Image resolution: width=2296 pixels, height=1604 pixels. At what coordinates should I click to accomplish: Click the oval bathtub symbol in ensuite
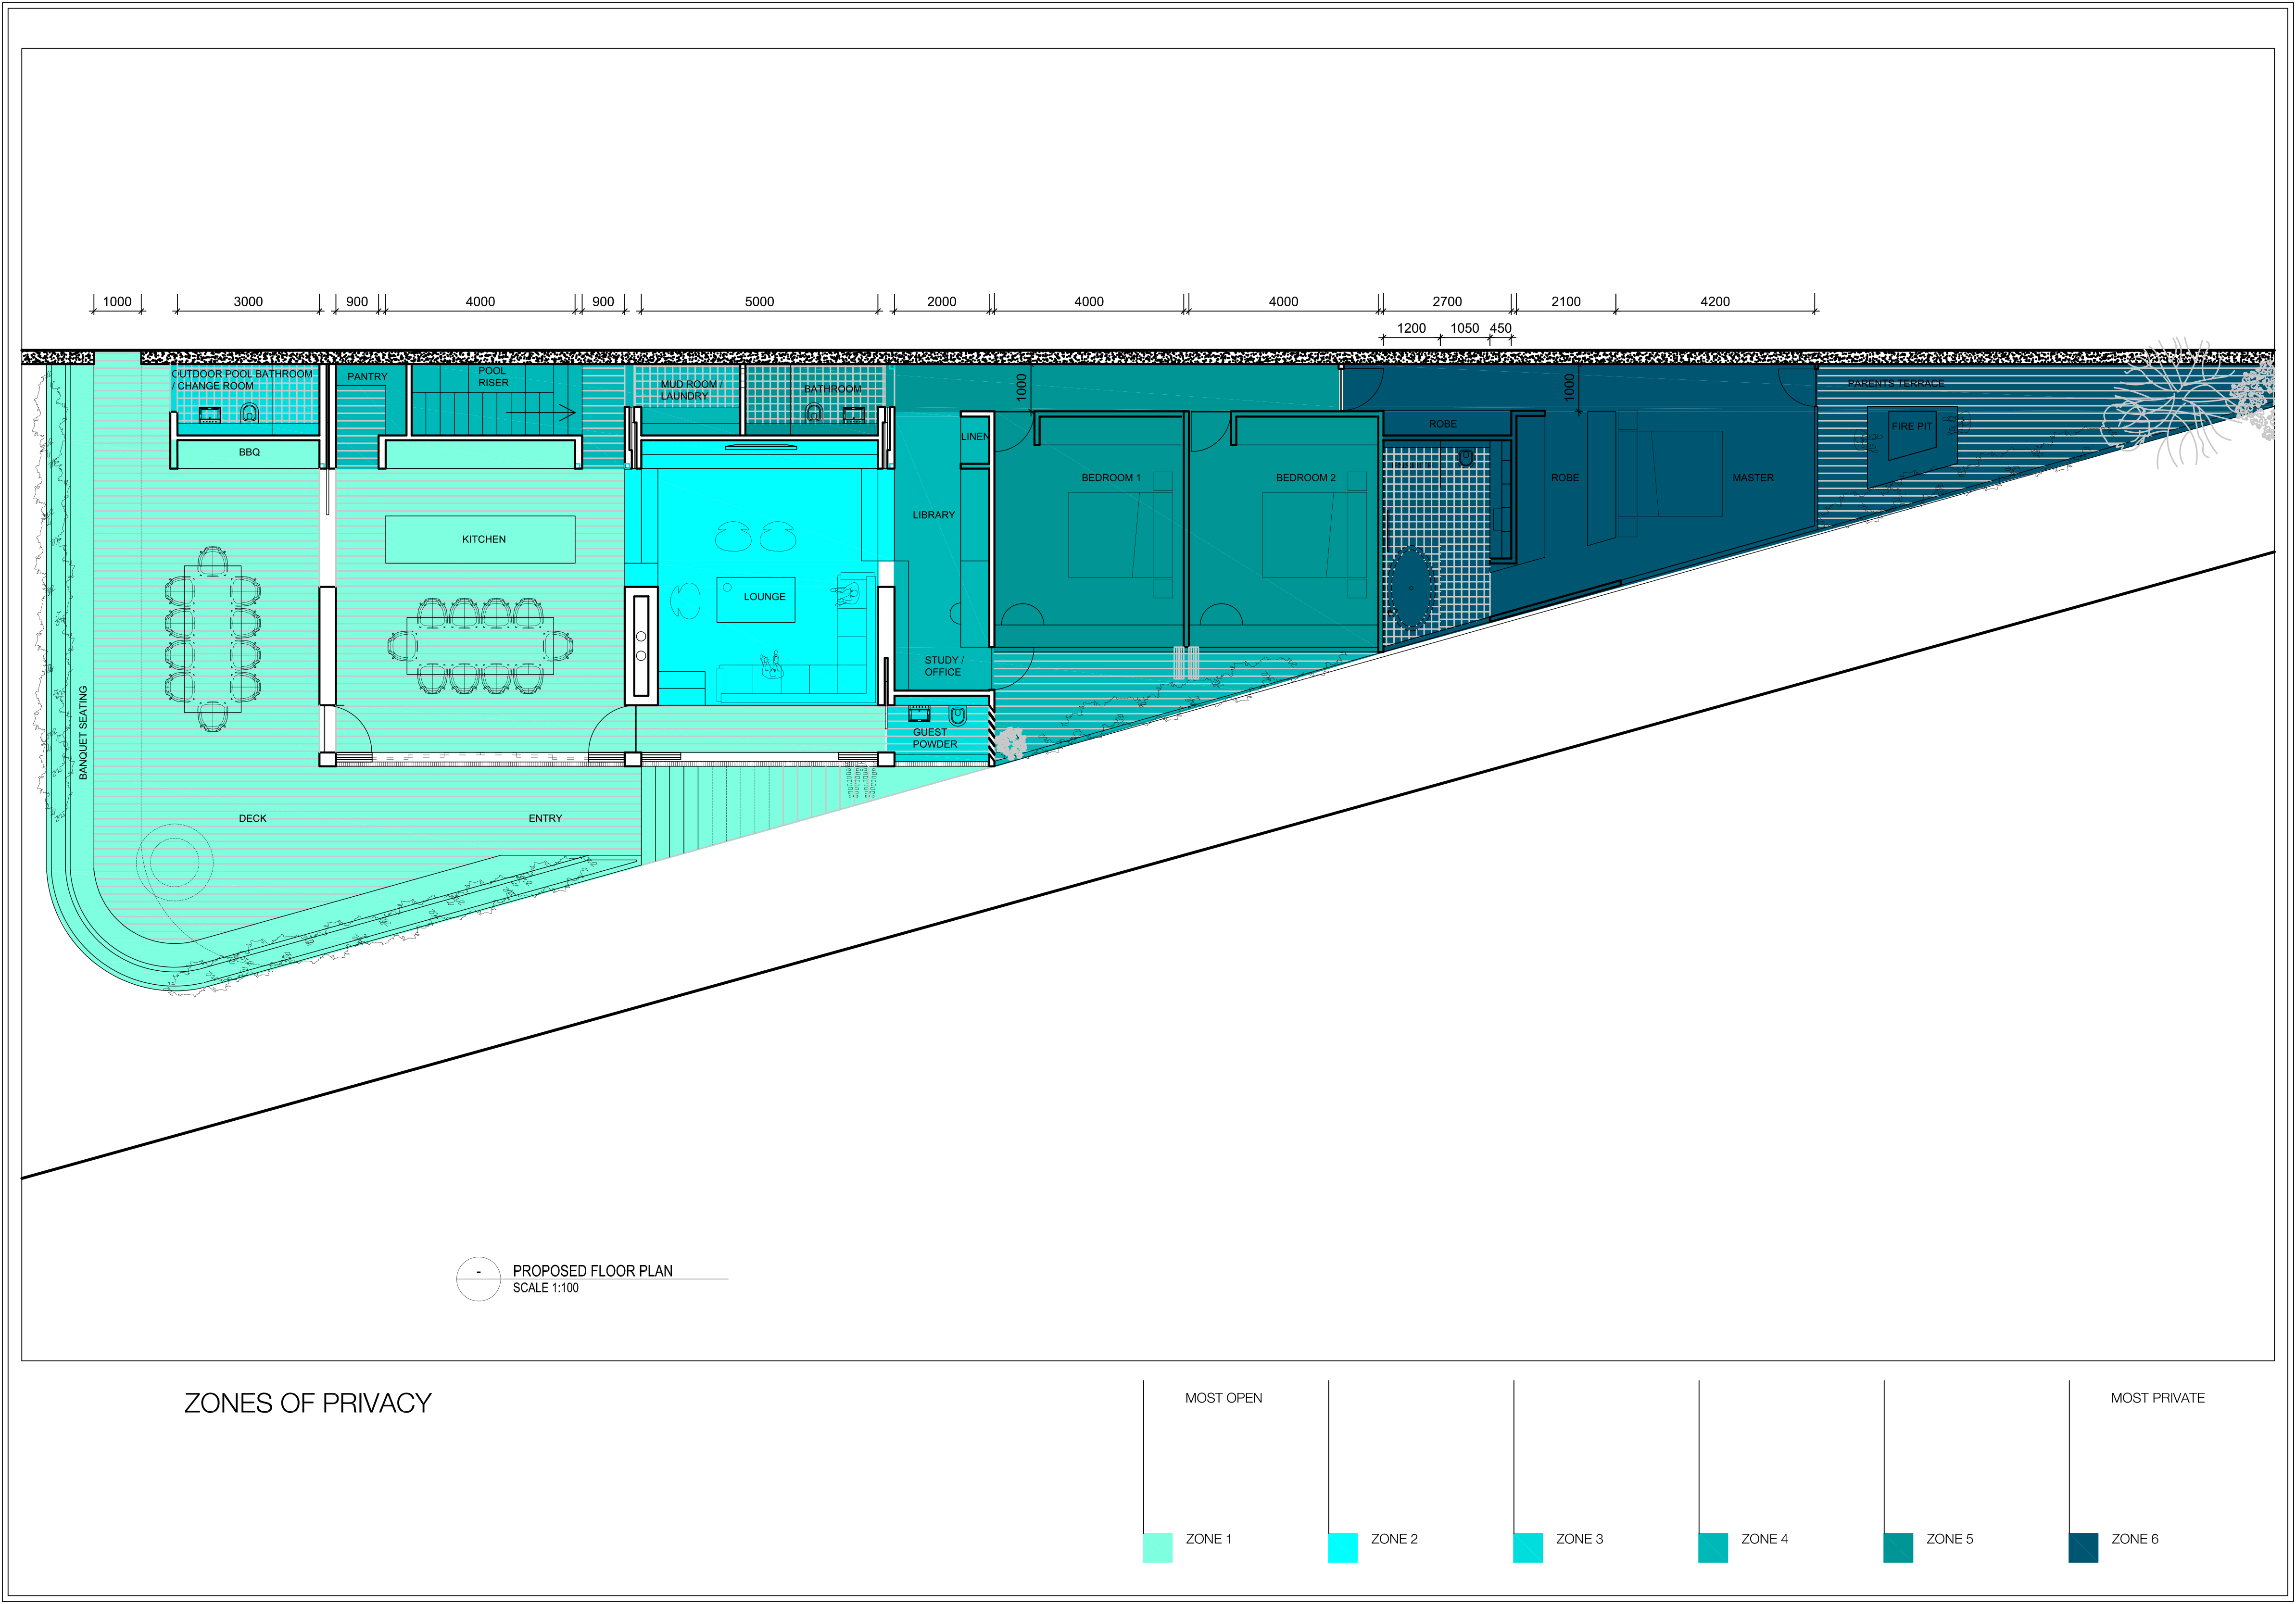click(1411, 587)
